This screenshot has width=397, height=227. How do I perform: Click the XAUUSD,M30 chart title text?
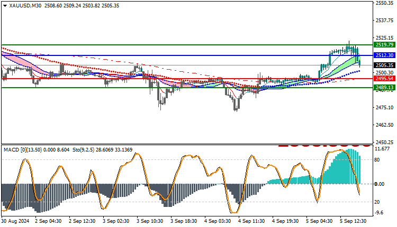click(25, 6)
